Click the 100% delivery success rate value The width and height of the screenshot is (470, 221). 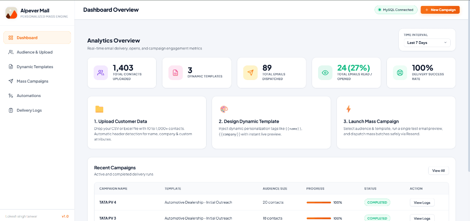(423, 68)
